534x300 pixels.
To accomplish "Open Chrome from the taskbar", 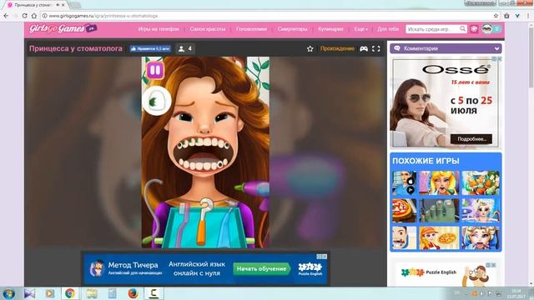I will click(x=70, y=293).
